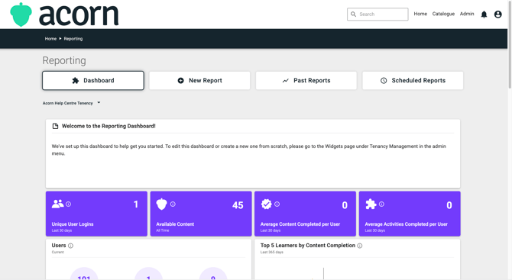Click the All Time subtitle on Available Content
512x280 pixels.
(x=163, y=230)
